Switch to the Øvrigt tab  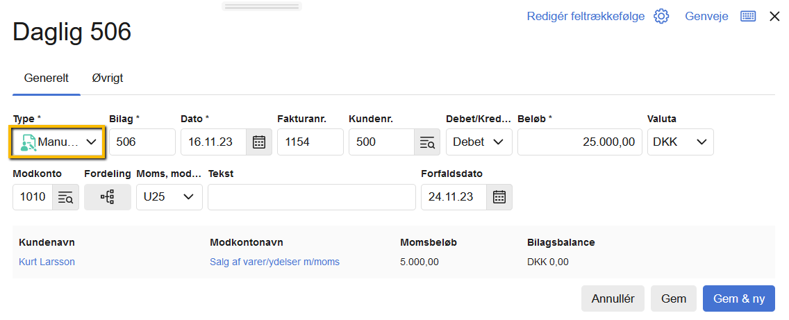point(108,78)
